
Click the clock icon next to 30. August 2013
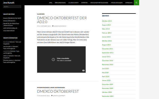click(x=38, y=96)
